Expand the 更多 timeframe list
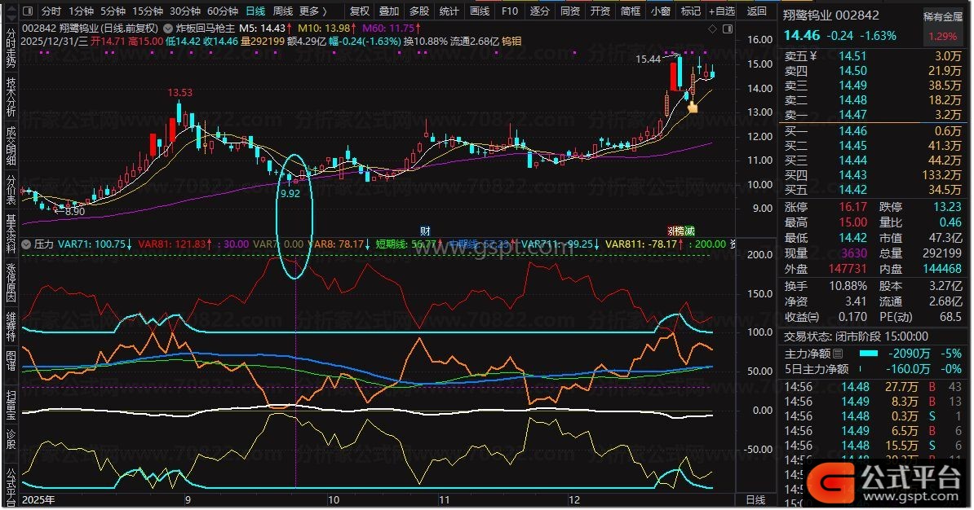Viewport: 974px width, 510px height. tap(312, 11)
